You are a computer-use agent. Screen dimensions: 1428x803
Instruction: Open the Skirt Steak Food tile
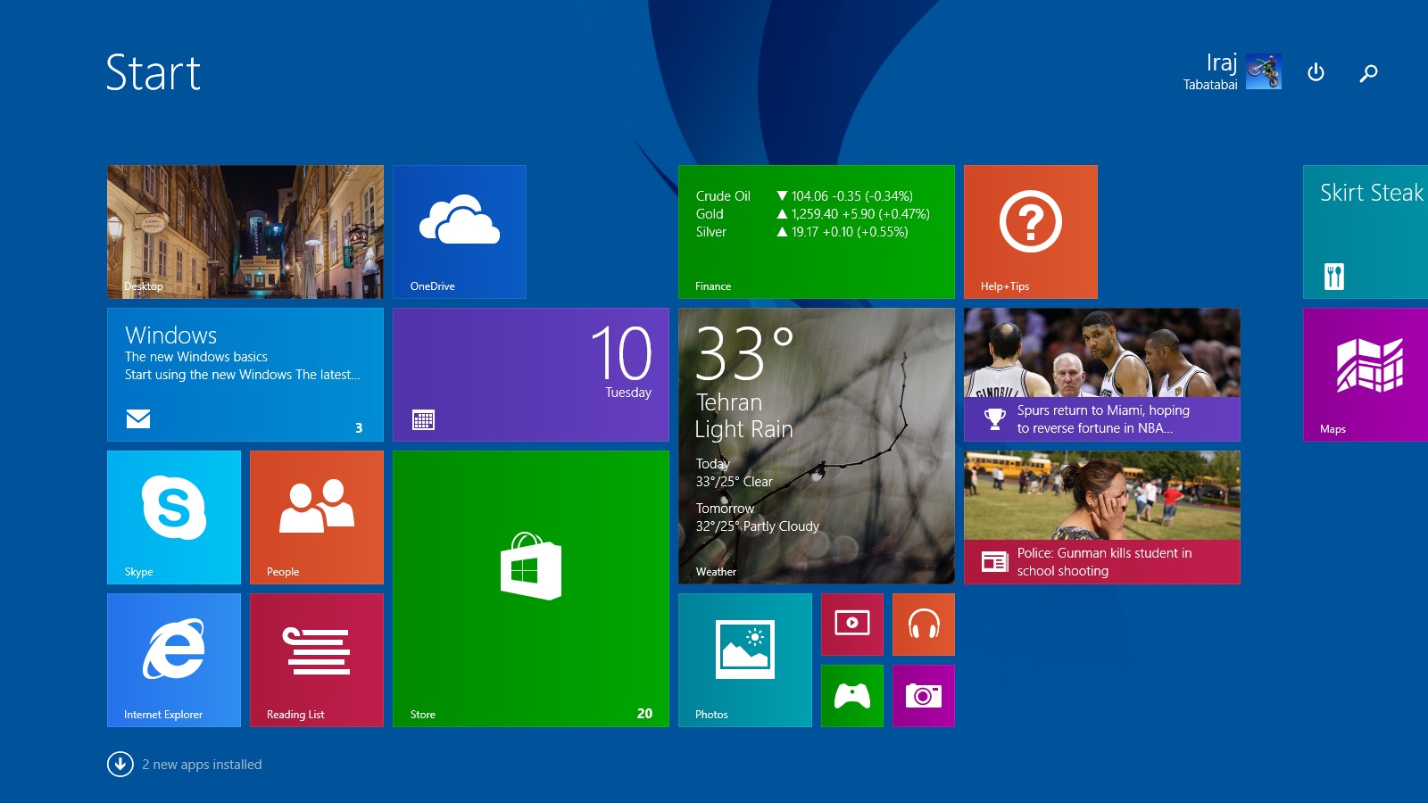pos(1366,232)
